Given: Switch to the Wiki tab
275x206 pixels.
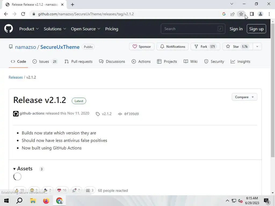Looking at the screenshot, I should tap(190, 61).
